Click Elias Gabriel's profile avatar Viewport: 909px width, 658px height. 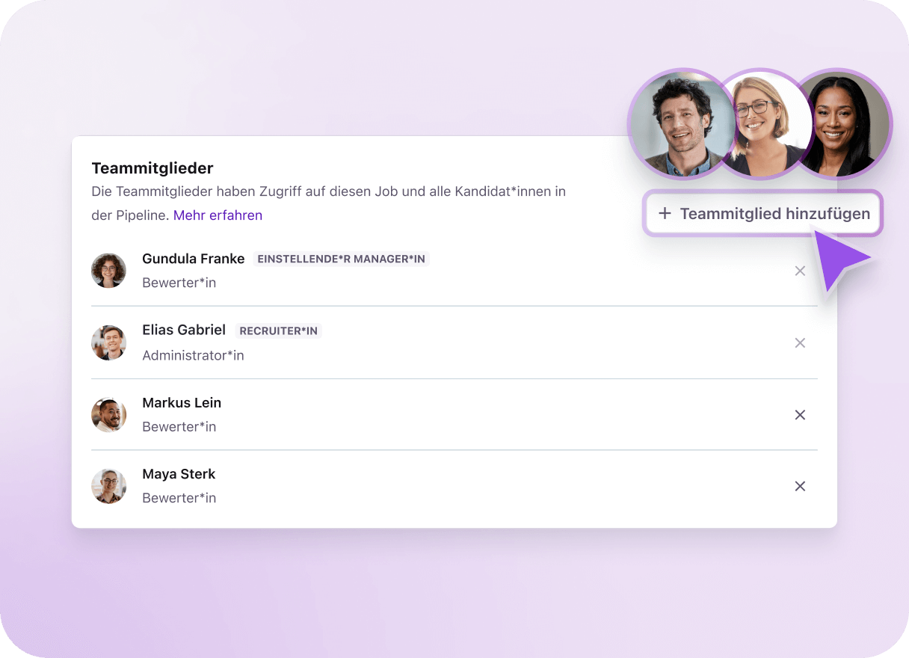point(108,343)
